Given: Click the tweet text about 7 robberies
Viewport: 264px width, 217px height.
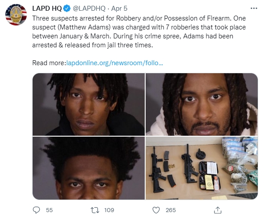Looking at the screenshot, I should [x=139, y=32].
